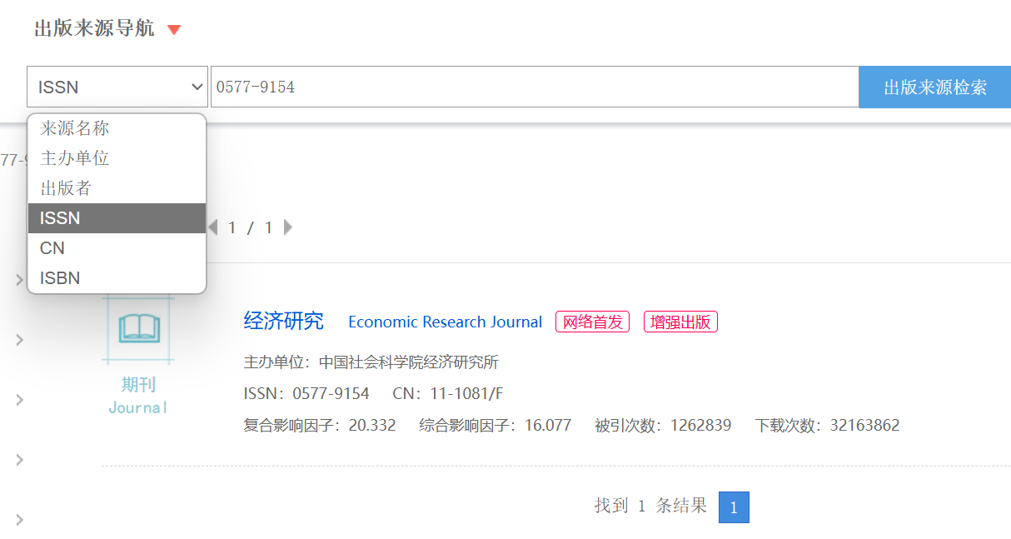
Task: Click 综合影响因子: 16.077 value
Action: point(496,426)
